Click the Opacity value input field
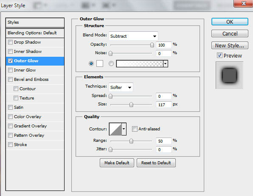Image resolution: width=253 pixels, height=196 pixels. [163, 45]
